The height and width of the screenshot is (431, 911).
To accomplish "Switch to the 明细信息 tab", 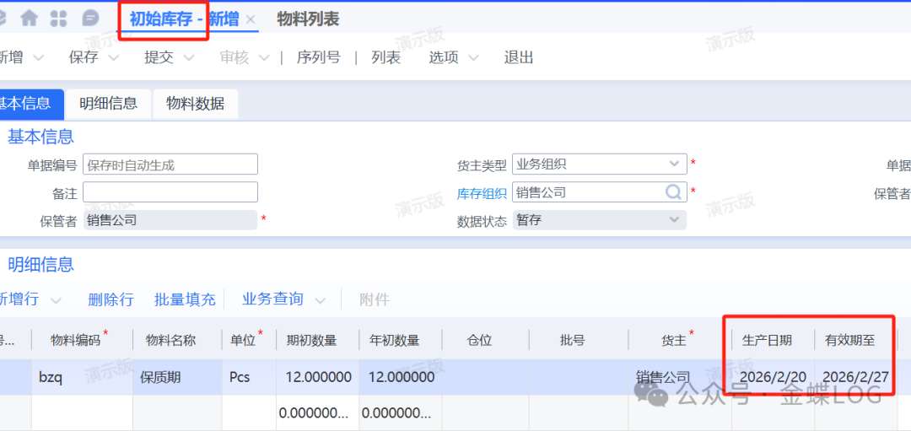I will tap(108, 104).
